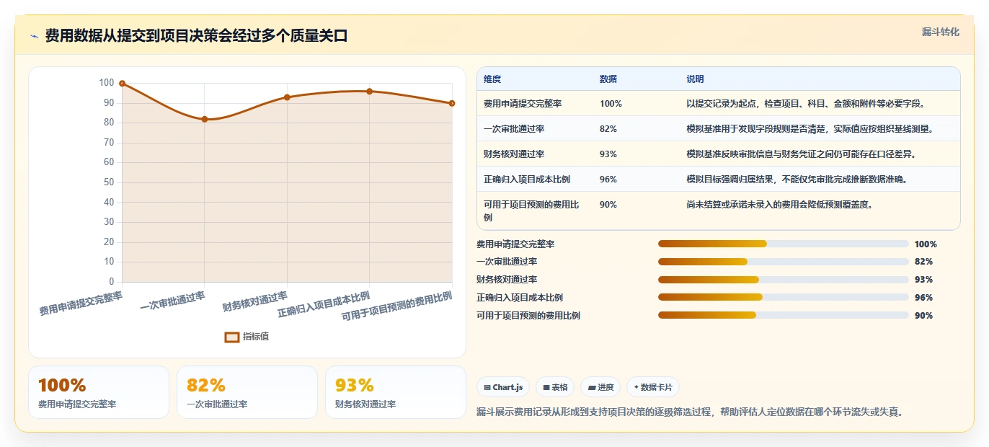Viewport: 989px width, 447px height.
Task: Click the footer sentence starting 漏斗展示费用记录
Action: [x=690, y=412]
